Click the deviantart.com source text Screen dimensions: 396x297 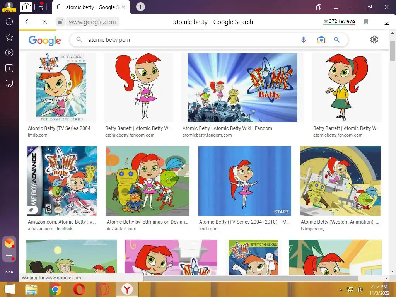(121, 229)
